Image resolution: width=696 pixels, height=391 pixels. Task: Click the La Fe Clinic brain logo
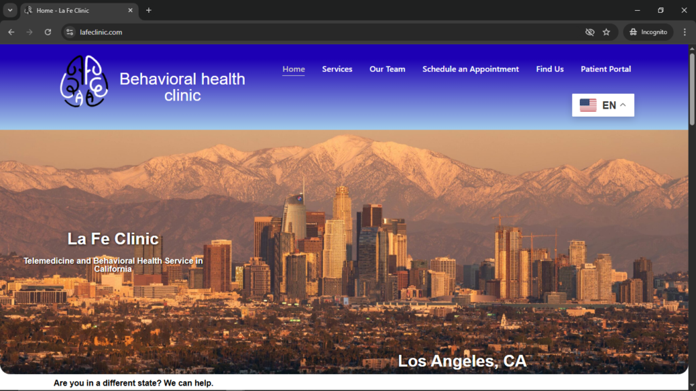coord(84,81)
